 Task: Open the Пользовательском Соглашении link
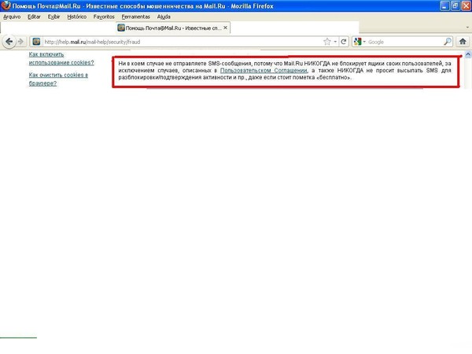[264, 71]
